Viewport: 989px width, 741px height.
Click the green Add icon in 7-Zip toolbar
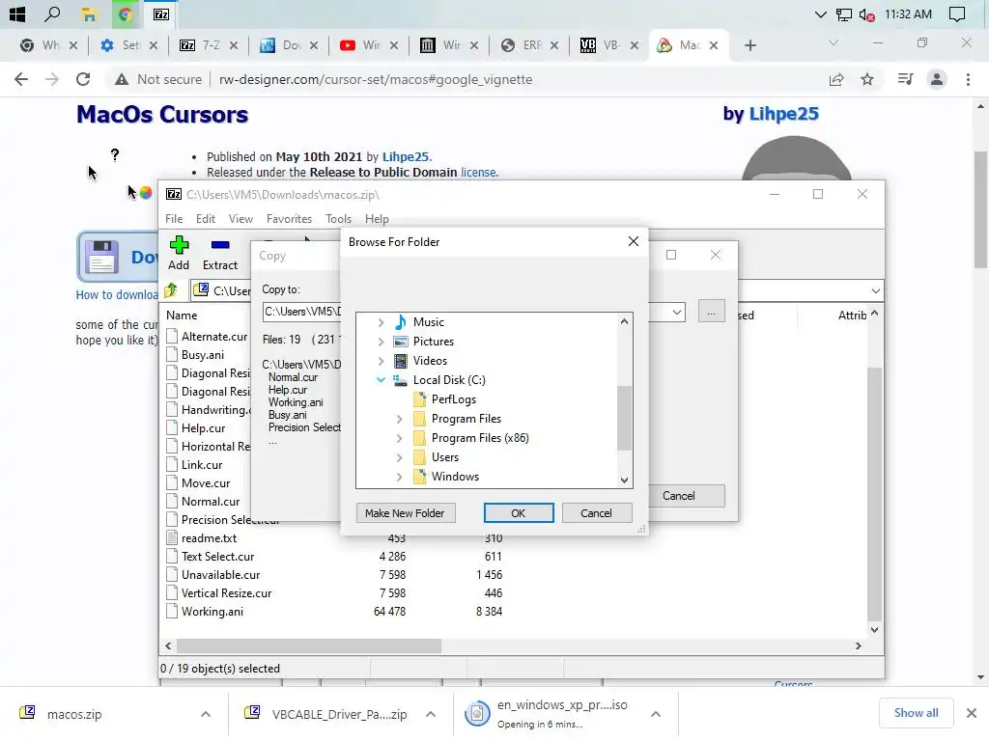[179, 244]
